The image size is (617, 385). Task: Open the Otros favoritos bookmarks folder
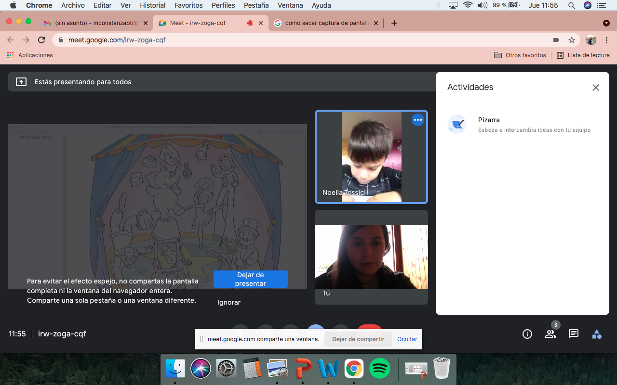coord(521,55)
